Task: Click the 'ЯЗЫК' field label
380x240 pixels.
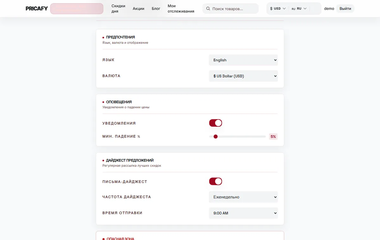Action: coord(108,60)
